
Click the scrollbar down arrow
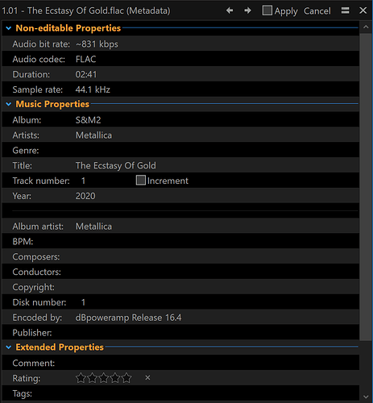coord(366,397)
